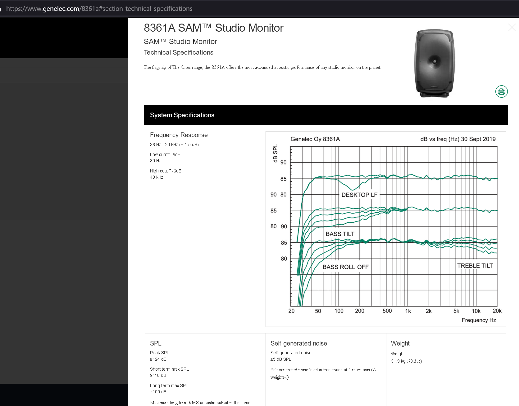Click the 'TREBLE TILT' curve label
The image size is (519, 406).
click(x=475, y=266)
